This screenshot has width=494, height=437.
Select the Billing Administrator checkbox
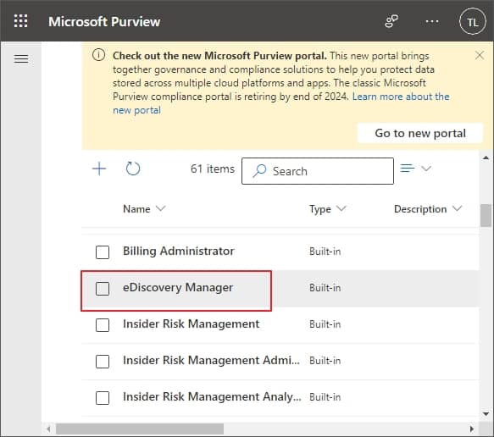[103, 252]
